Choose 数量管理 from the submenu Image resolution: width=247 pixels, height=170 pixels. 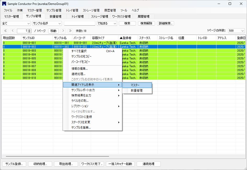136,91
